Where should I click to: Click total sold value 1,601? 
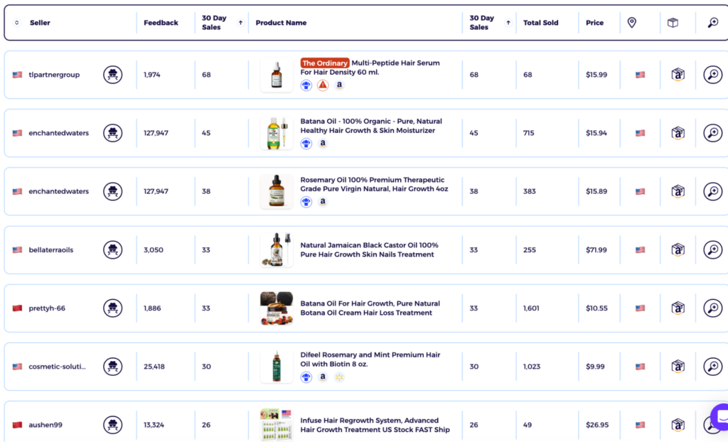click(x=531, y=308)
